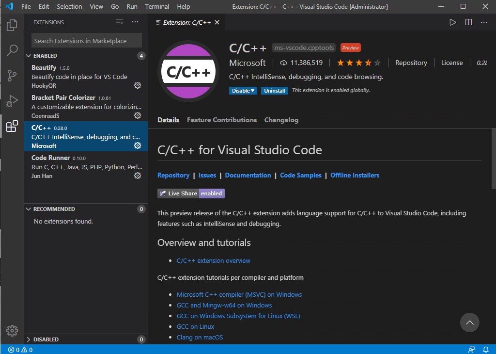Image resolution: width=496 pixels, height=354 pixels.
Task: Open the View menu
Action: [96, 6]
